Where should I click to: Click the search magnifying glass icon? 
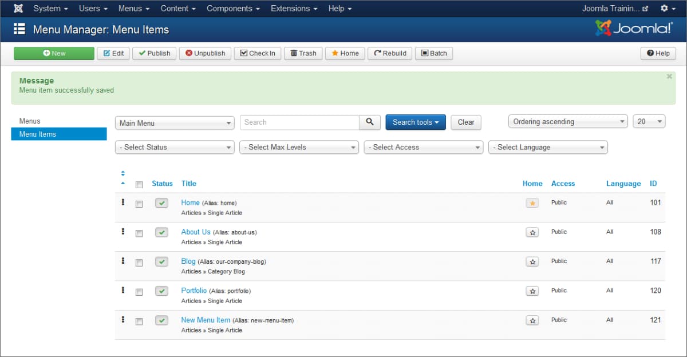click(x=369, y=122)
